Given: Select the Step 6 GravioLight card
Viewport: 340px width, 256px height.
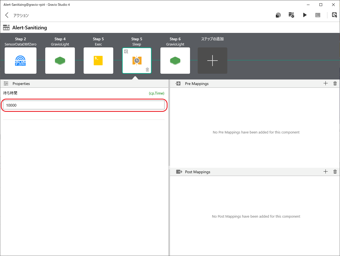Looking at the screenshot, I should point(175,61).
